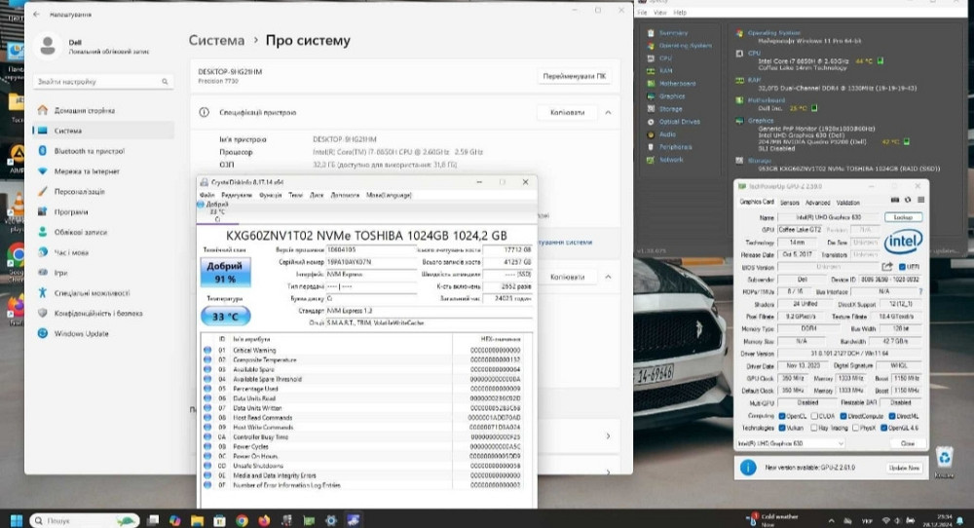Viewport: 974px width, 528px height.
Task: Go to Мережа та Інтернет settings
Action: (87, 171)
